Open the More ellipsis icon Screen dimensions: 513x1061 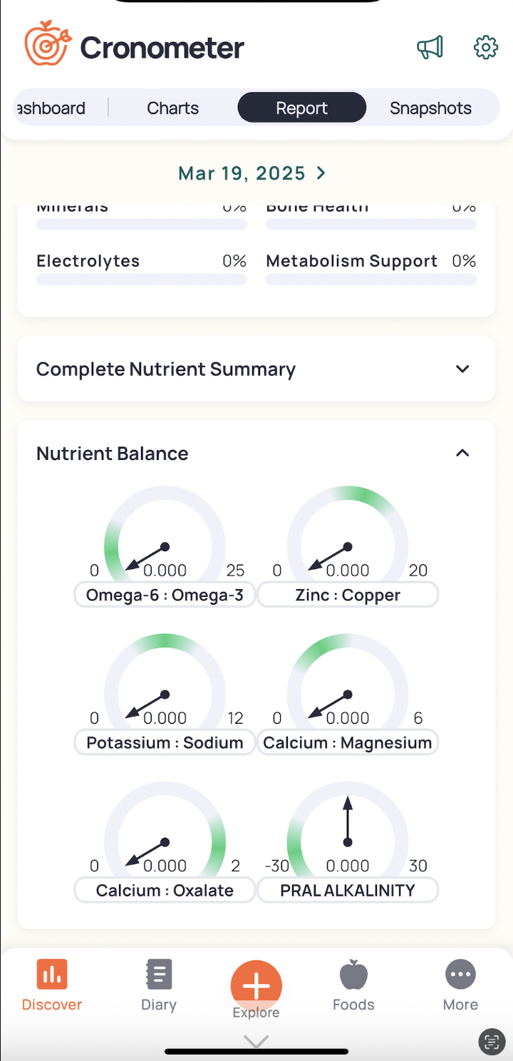coord(460,975)
